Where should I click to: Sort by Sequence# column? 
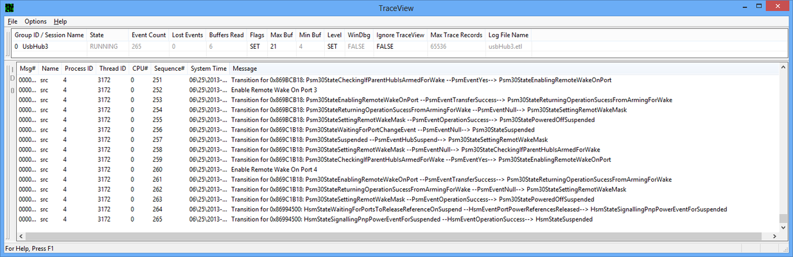click(x=170, y=68)
